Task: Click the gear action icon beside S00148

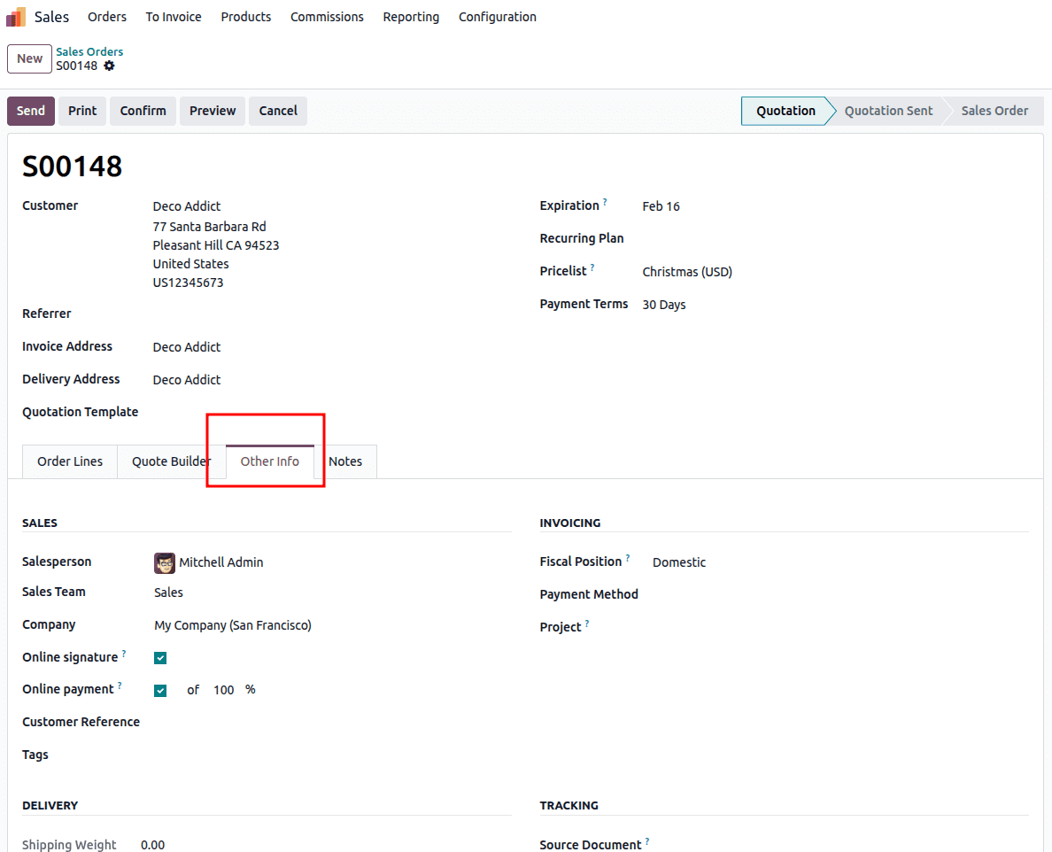Action: pos(109,66)
